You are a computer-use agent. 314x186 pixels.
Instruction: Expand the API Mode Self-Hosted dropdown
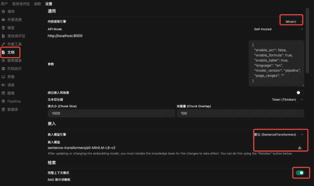pyautogui.click(x=279, y=29)
